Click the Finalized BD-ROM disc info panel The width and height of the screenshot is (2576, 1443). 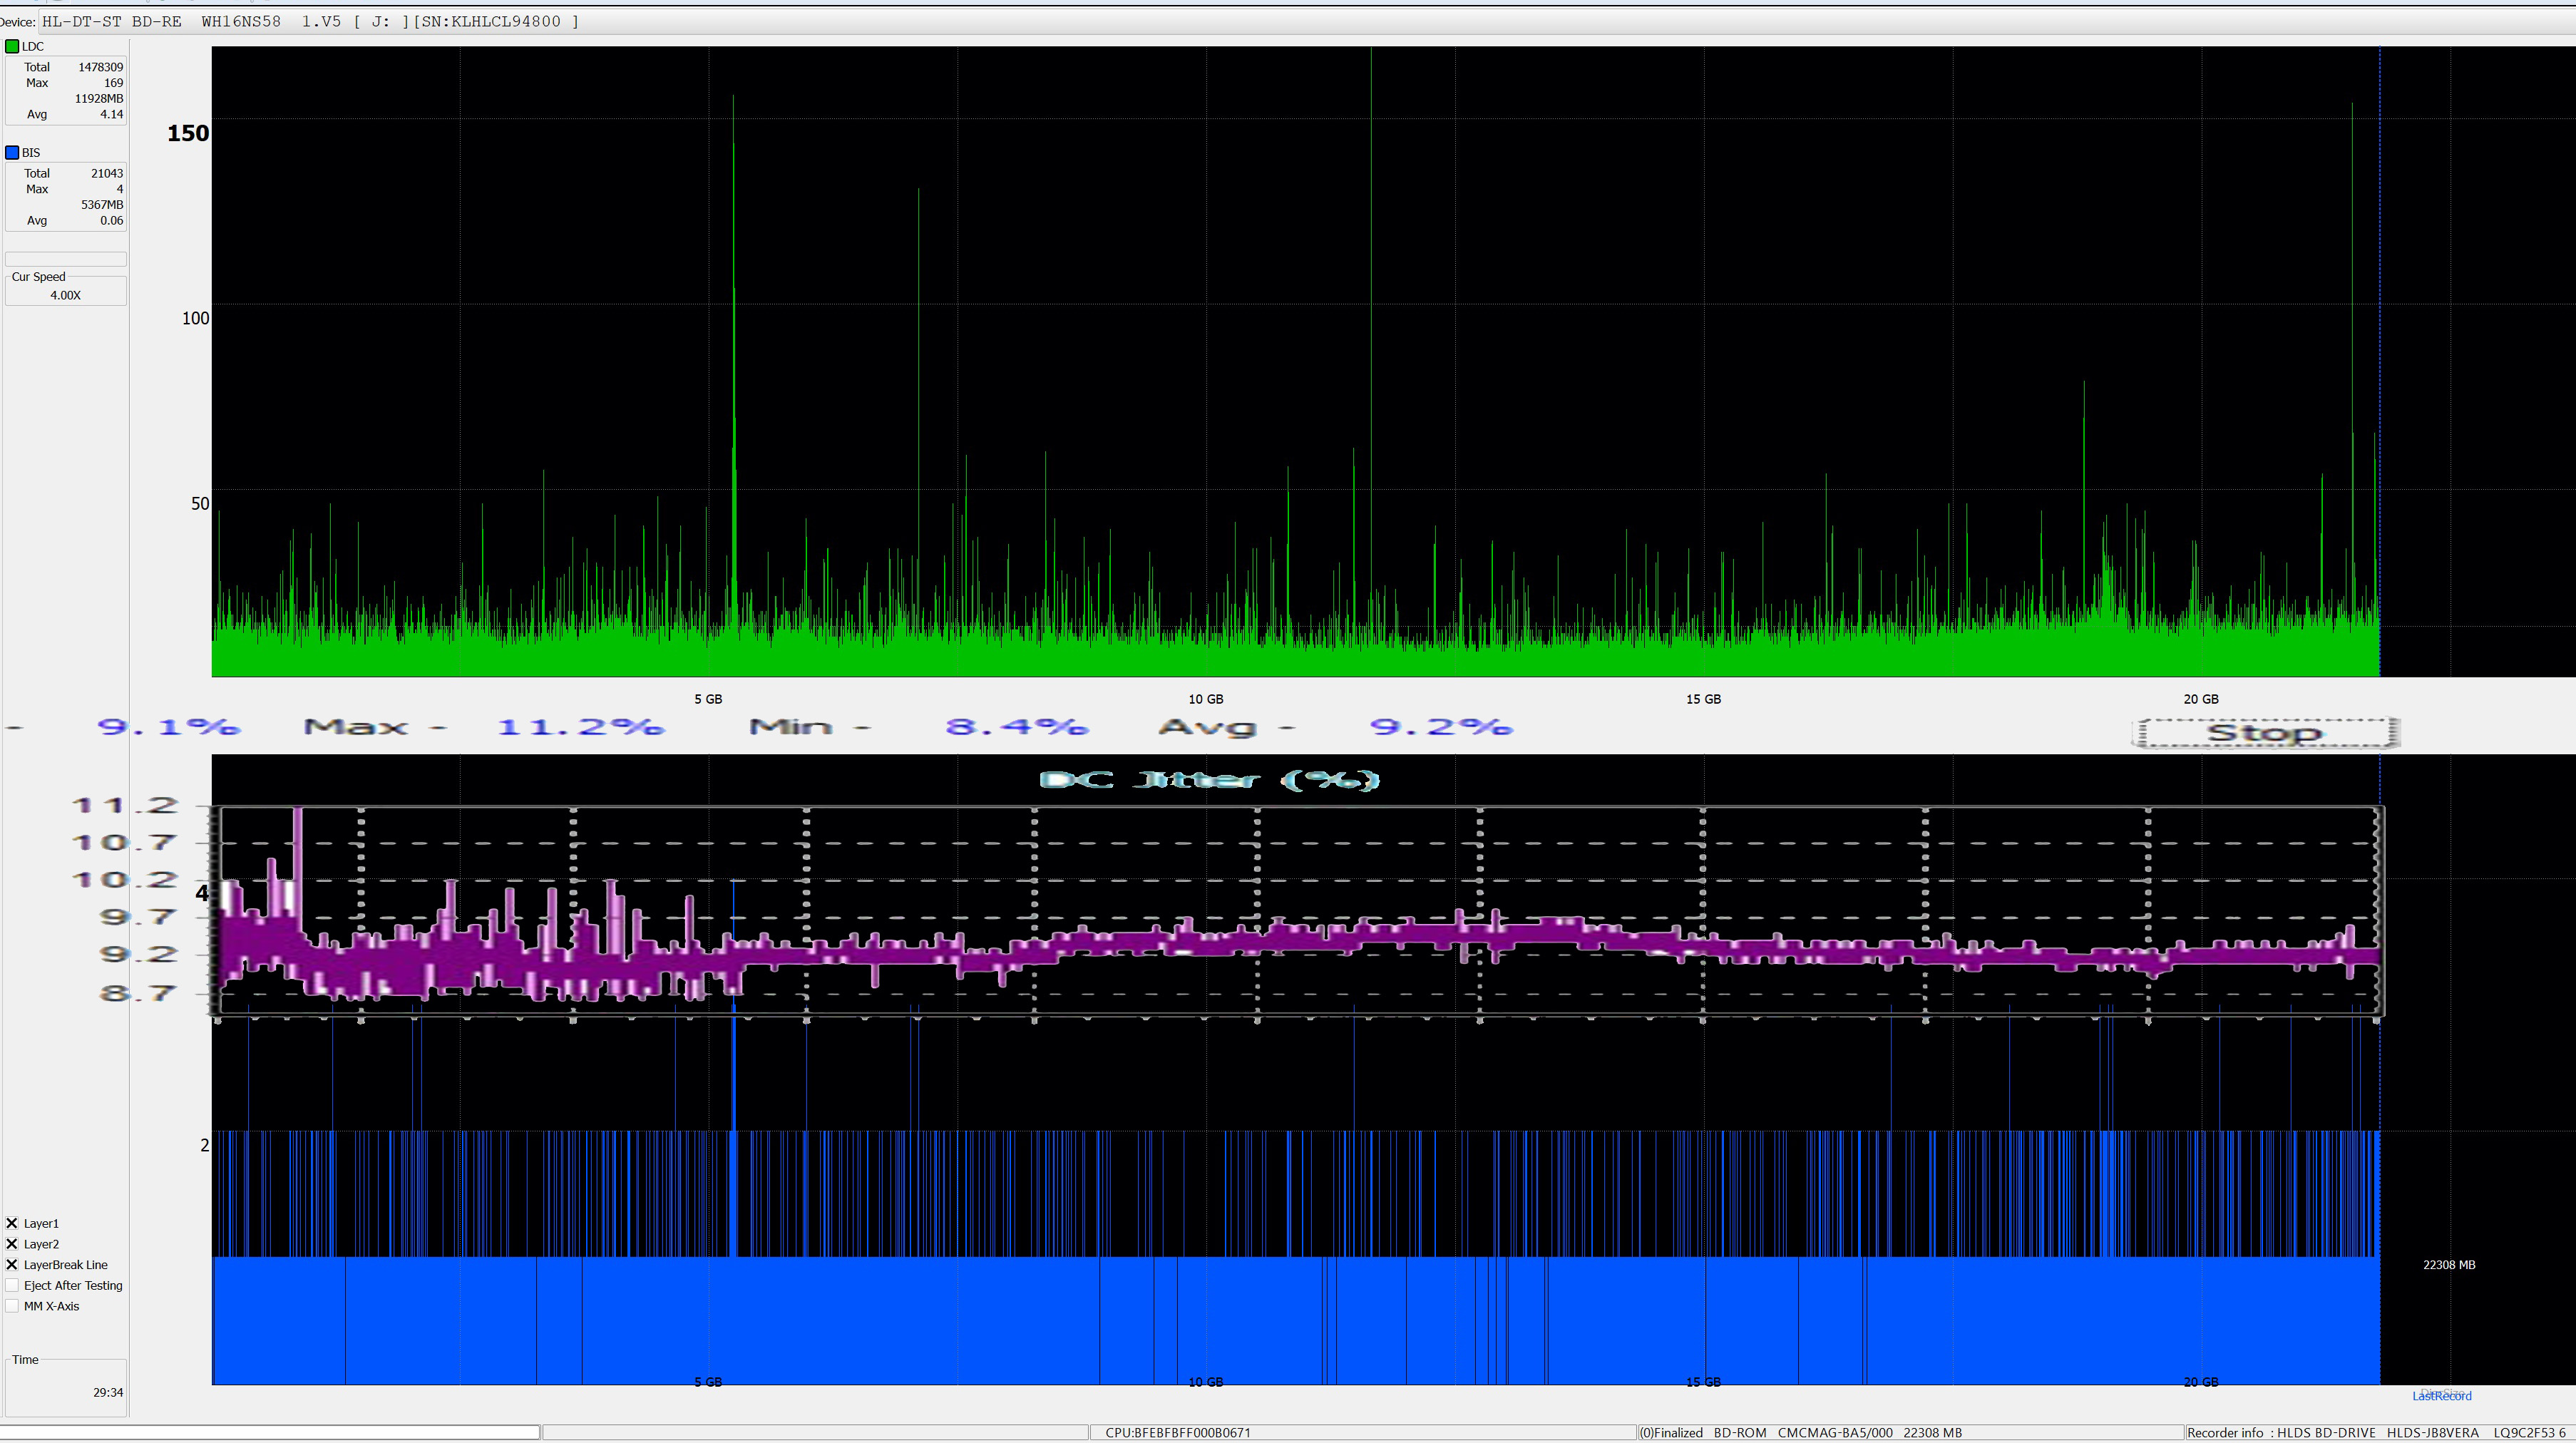pos(1800,1433)
